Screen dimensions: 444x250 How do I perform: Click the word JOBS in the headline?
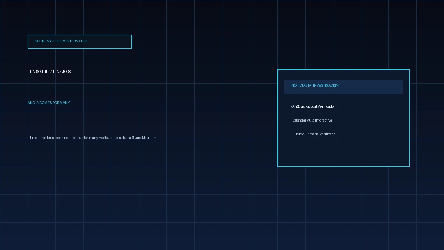tap(67, 72)
